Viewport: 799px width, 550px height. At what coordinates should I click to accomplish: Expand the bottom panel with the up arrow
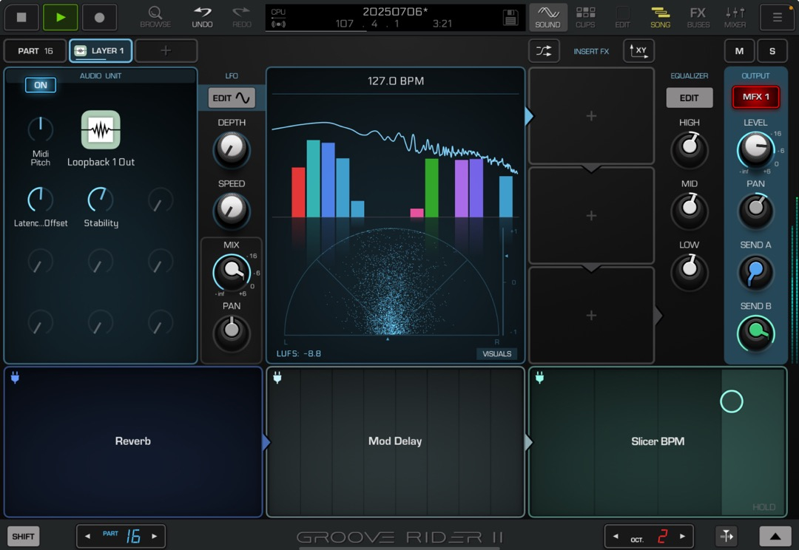pyautogui.click(x=775, y=536)
